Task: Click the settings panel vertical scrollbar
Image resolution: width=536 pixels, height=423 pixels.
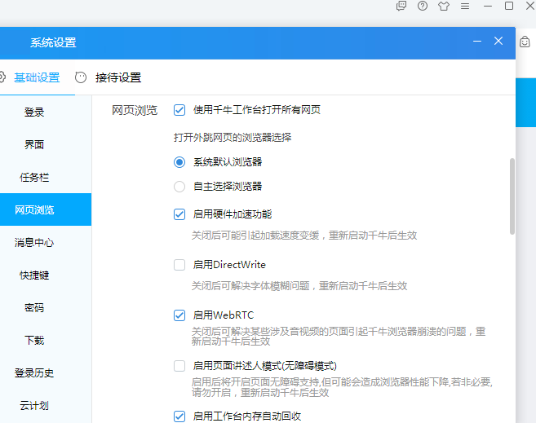Action: coord(512,196)
